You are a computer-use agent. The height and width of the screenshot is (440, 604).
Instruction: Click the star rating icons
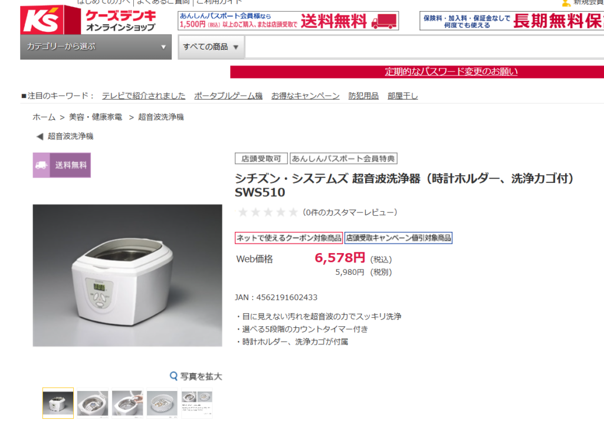268,212
